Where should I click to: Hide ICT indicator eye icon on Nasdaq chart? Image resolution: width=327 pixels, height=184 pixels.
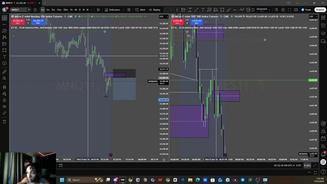click(104, 32)
